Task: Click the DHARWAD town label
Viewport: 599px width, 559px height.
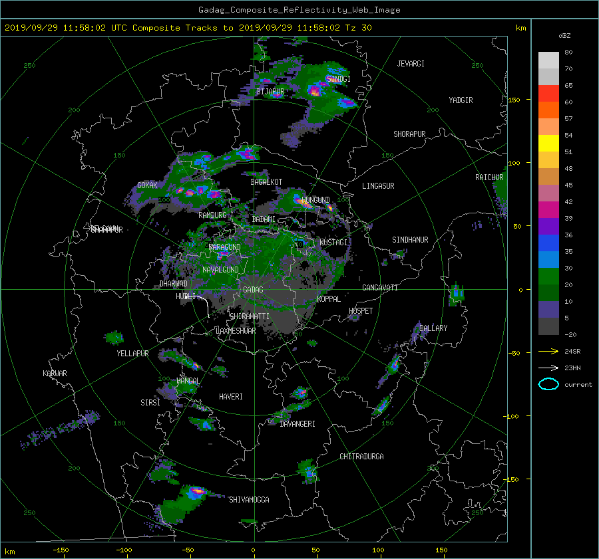Action: click(x=174, y=284)
